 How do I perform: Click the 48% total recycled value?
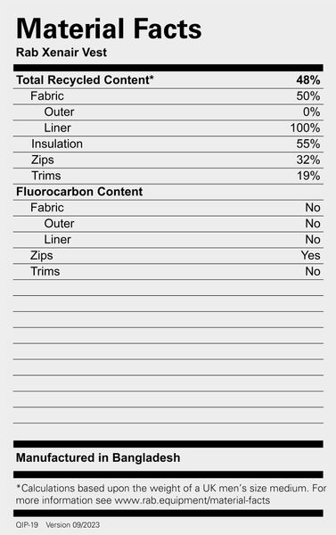pyautogui.click(x=308, y=80)
